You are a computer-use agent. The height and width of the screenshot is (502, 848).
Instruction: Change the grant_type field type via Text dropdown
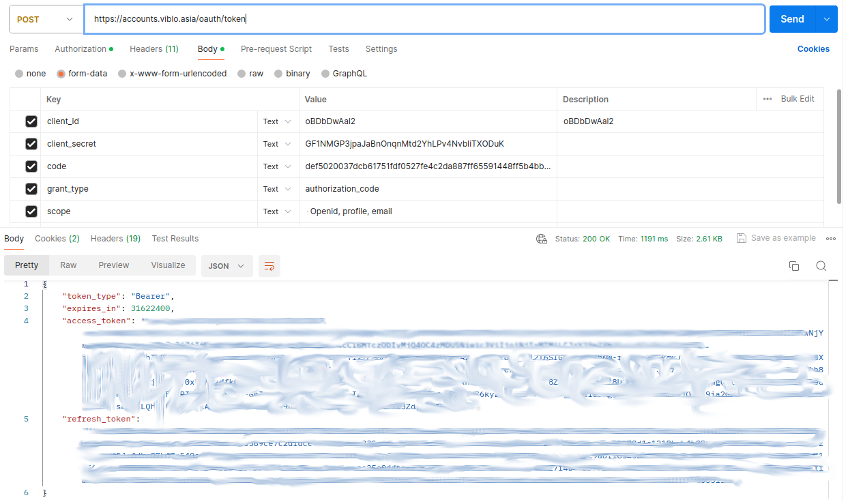pos(276,188)
